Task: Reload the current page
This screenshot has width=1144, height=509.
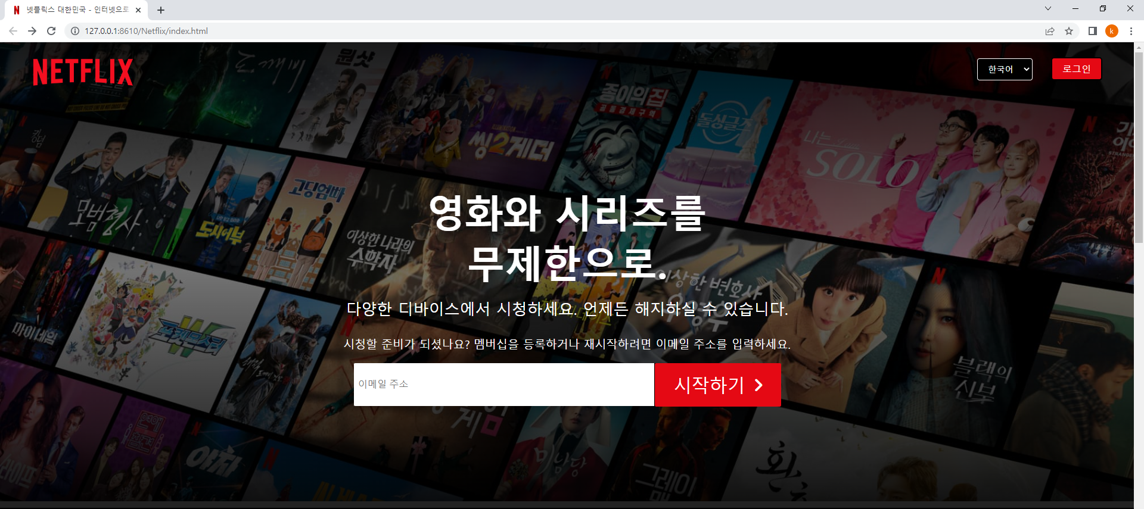Action: point(51,31)
